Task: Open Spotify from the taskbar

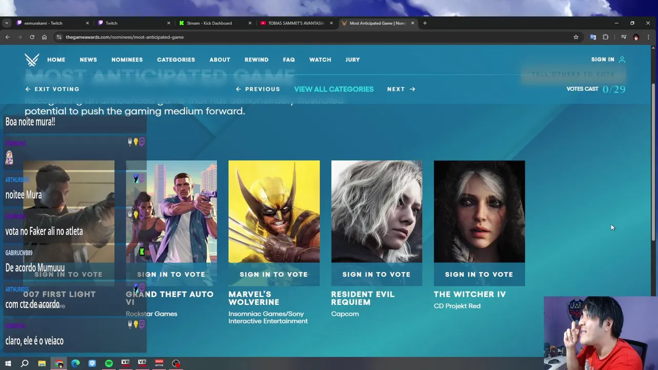Action: coord(109,363)
